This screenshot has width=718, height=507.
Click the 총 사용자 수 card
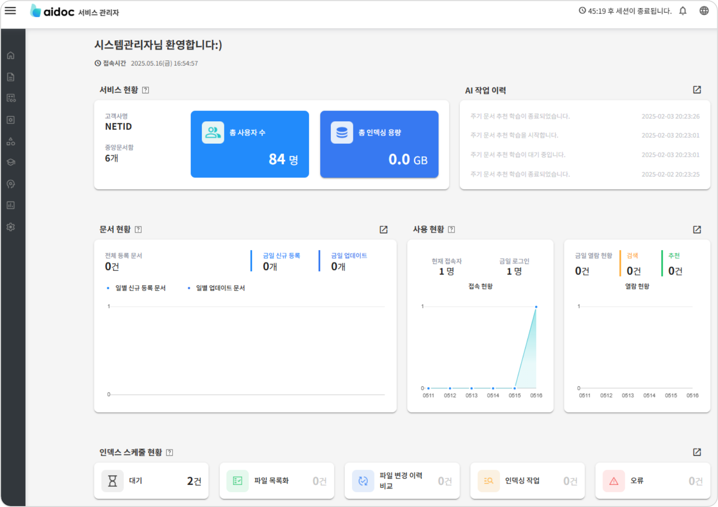coord(250,144)
